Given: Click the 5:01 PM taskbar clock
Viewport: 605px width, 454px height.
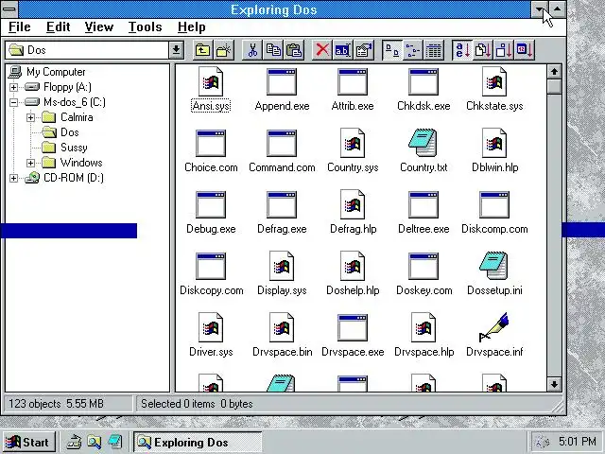Looking at the screenshot, I should [x=578, y=442].
